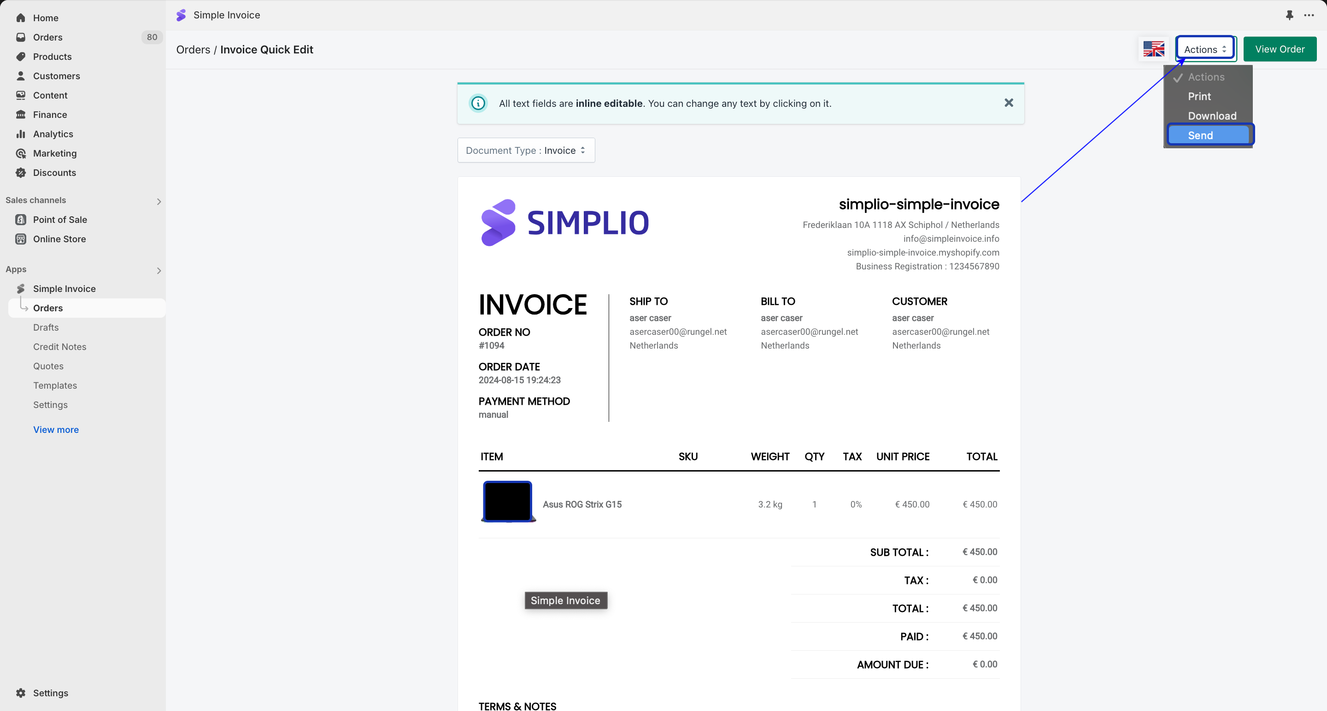Expand the Sales channels section chevron
Image resolution: width=1327 pixels, height=711 pixels.
coord(159,201)
